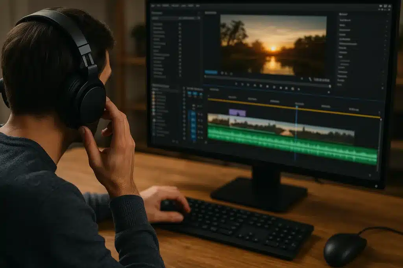
Task: Select the green audio waveform clip
Action: click(x=292, y=144)
